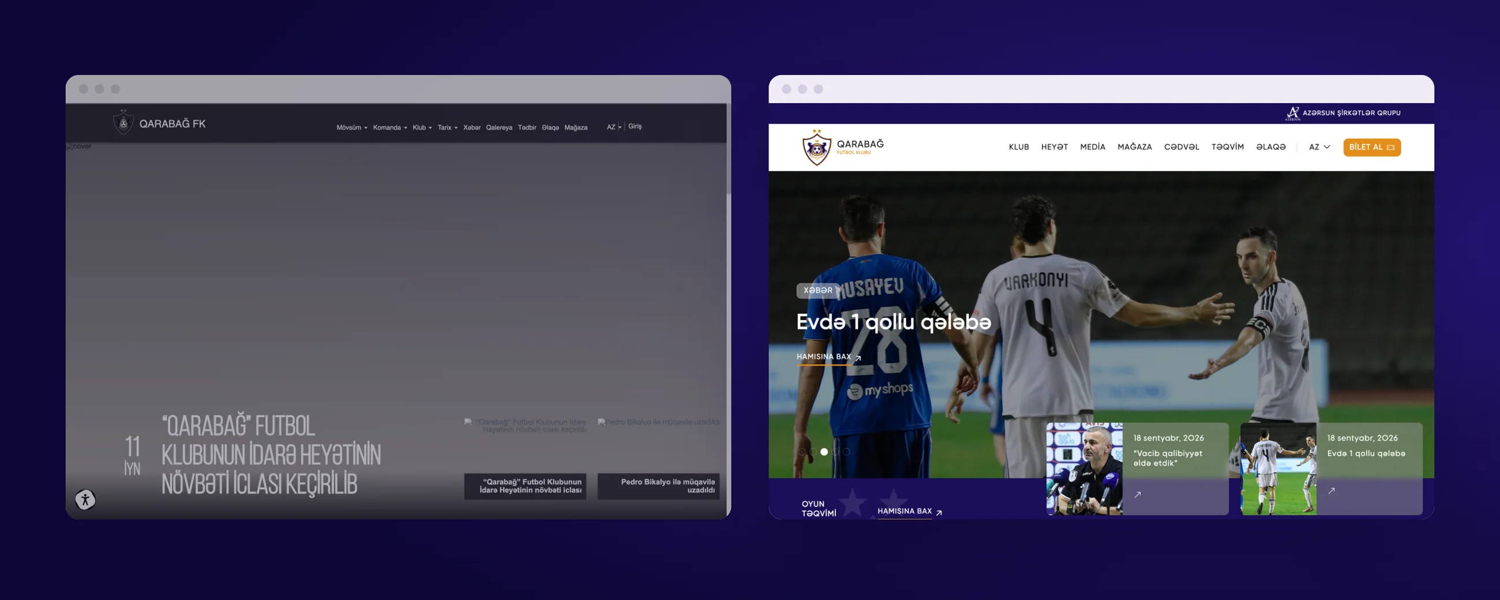
Task: Open Qalereya in the old site menu
Action: click(x=499, y=127)
